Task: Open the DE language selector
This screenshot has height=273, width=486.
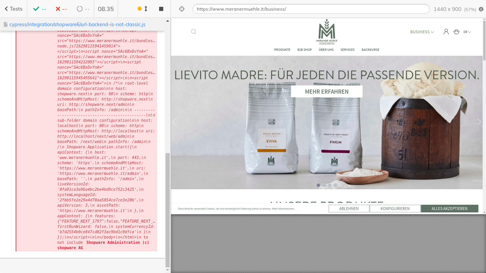Action: coord(467,32)
